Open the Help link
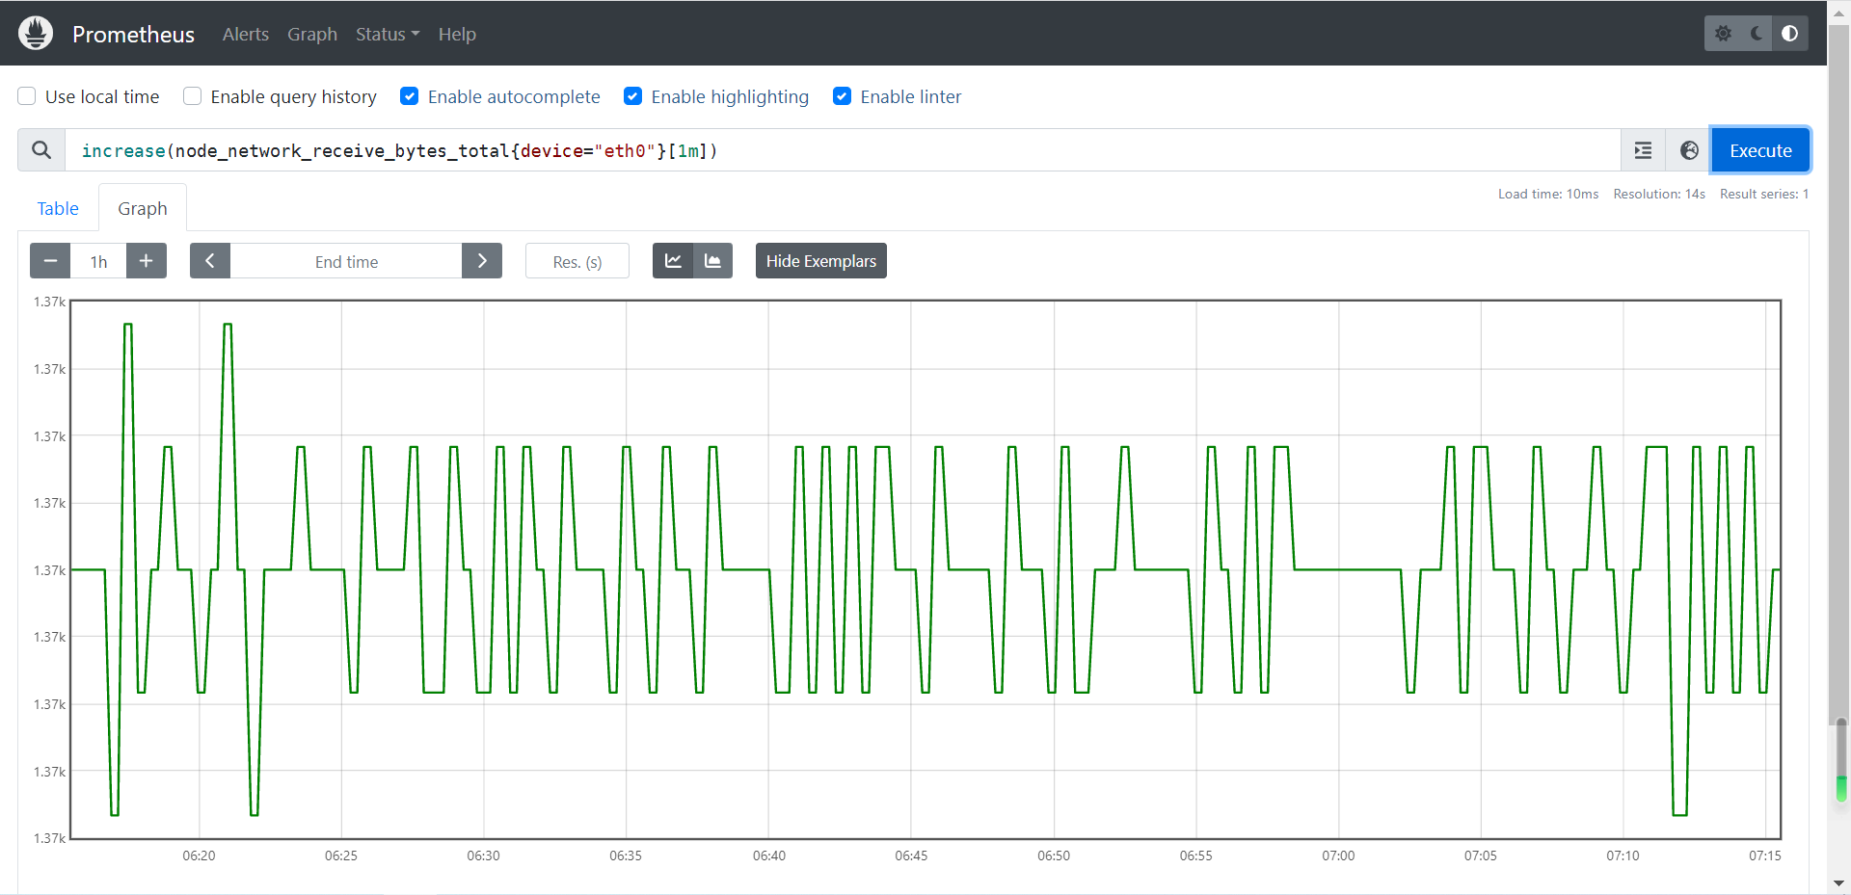 pos(457,34)
